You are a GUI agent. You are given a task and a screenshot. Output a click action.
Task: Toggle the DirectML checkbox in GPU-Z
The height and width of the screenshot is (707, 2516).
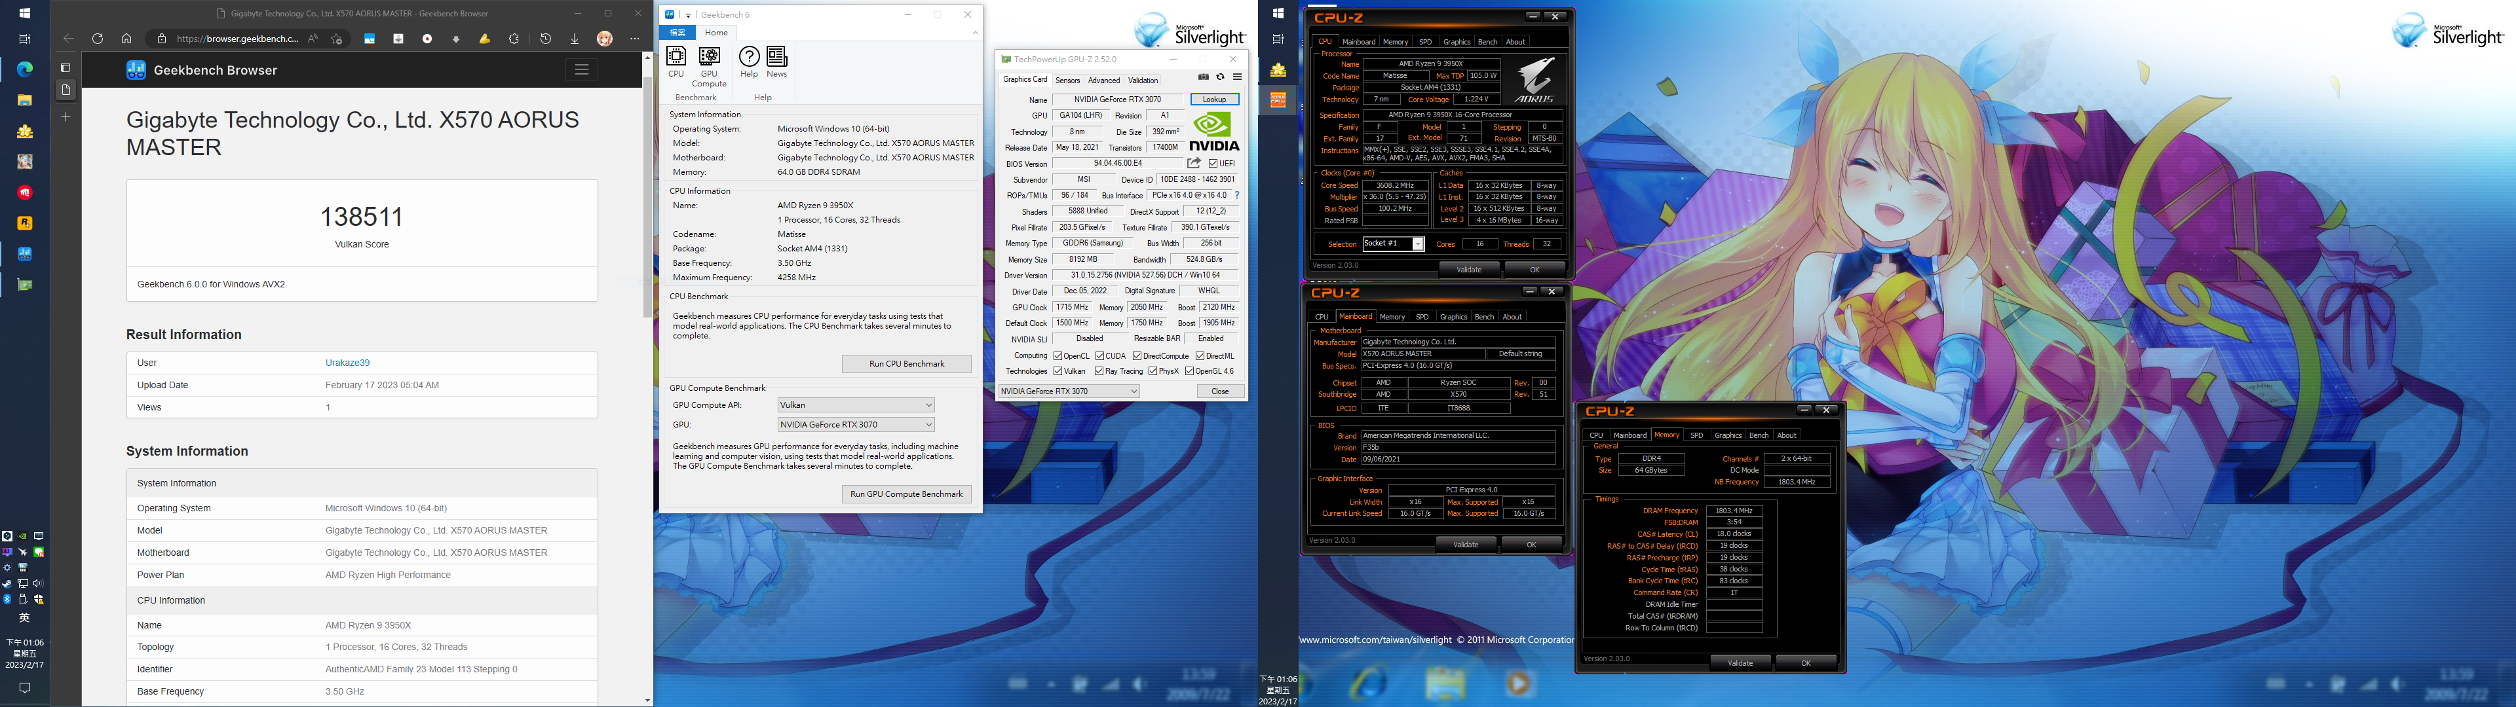[1200, 355]
